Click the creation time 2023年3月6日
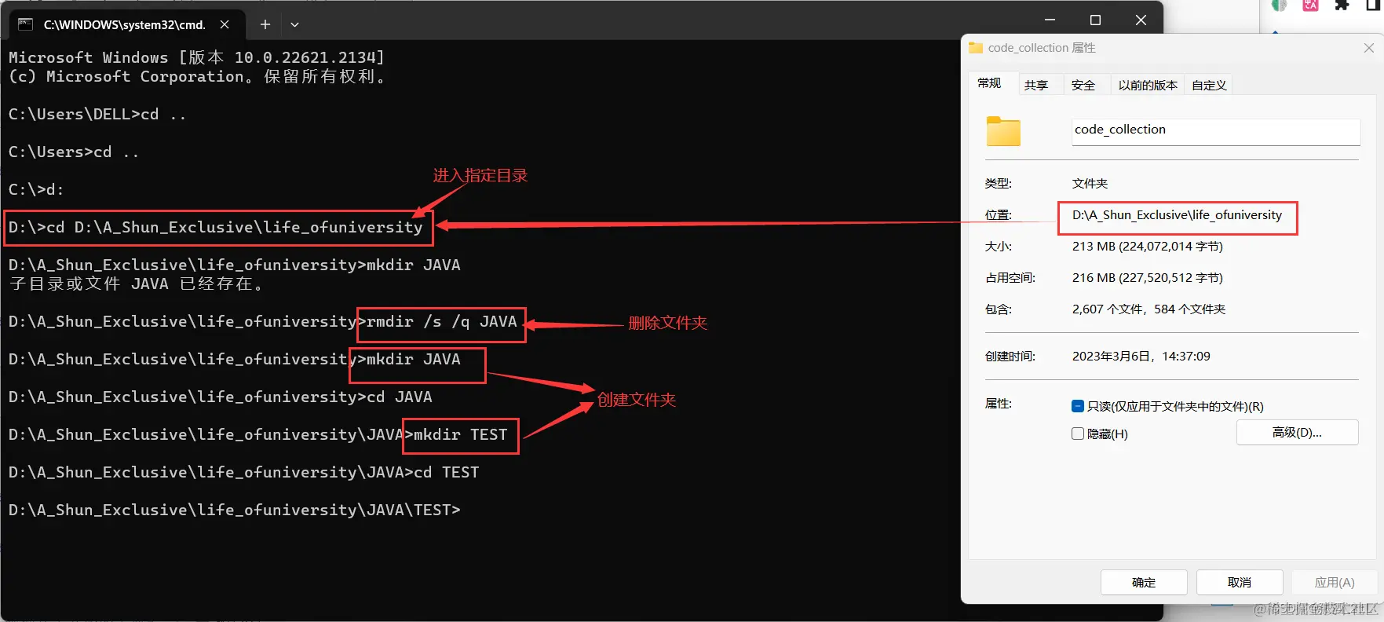Image resolution: width=1384 pixels, height=622 pixels. coord(1141,356)
